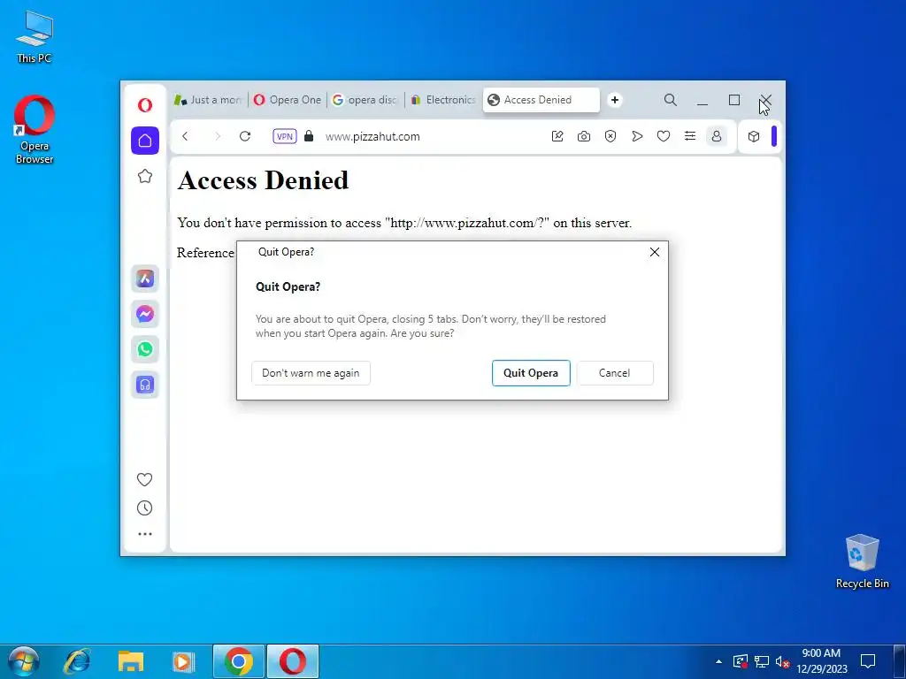The image size is (906, 679).
Task: Select the Opera Browser desktop shortcut
Action: pos(35,130)
